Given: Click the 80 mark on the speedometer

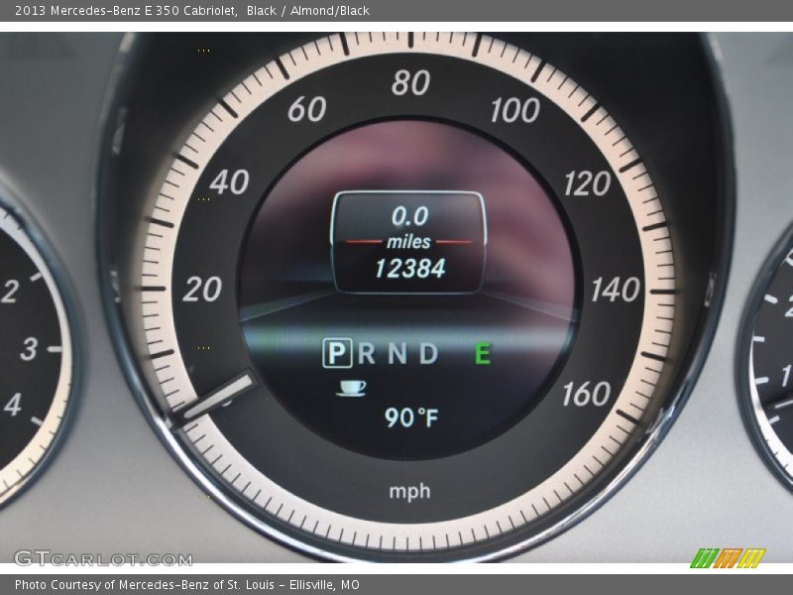Looking at the screenshot, I should [x=410, y=82].
